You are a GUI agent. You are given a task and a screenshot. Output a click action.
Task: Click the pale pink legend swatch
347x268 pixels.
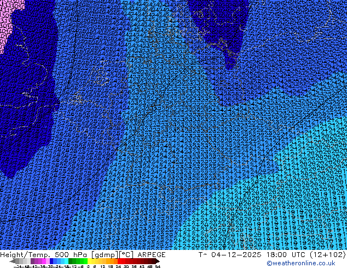(48, 261)
